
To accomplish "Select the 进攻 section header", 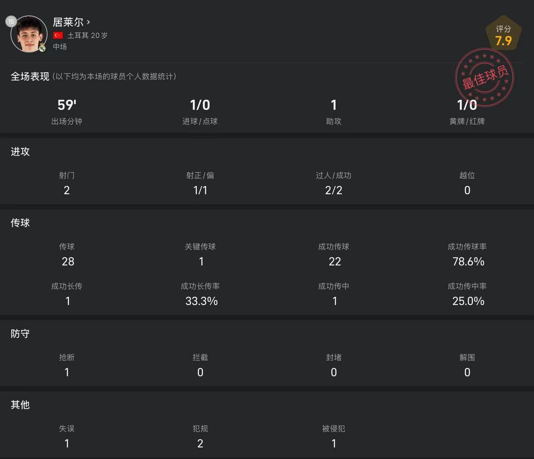I will [x=20, y=152].
